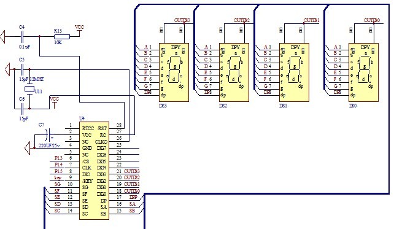Select the C7 220UF/25v capacitor
This screenshot has height=229, width=413.
pos(48,135)
